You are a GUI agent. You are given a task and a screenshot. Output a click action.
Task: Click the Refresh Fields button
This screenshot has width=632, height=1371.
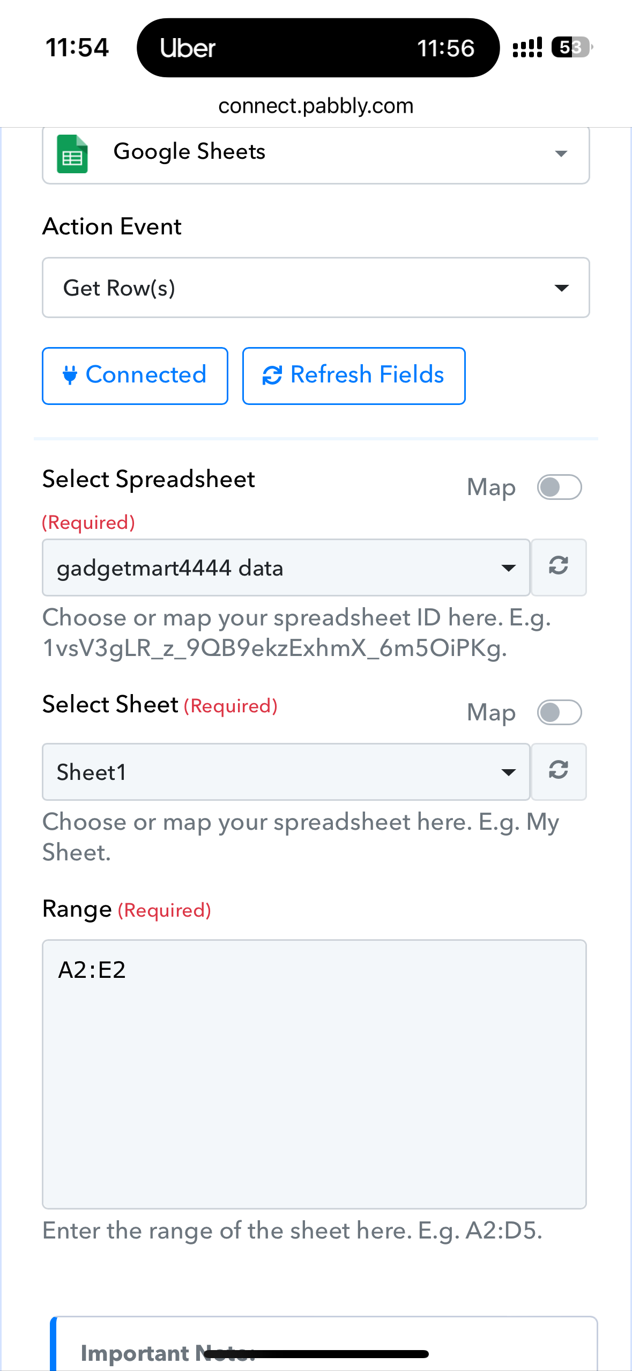[x=354, y=375]
